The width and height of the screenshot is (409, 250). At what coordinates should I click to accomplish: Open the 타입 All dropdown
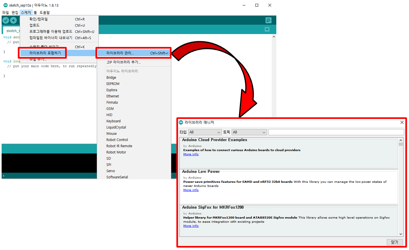tap(205, 132)
